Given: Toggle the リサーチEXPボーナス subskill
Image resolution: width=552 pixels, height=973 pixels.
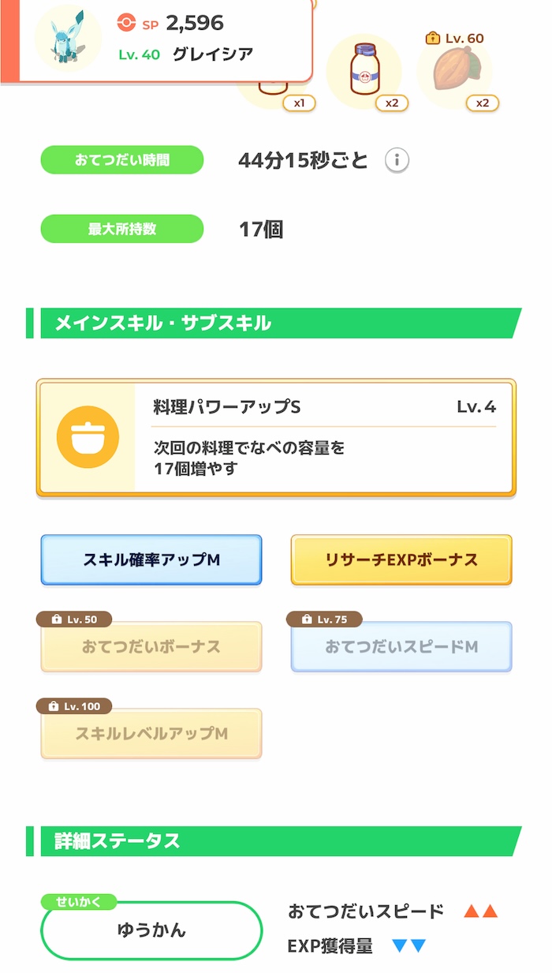Looking at the screenshot, I should pyautogui.click(x=401, y=559).
